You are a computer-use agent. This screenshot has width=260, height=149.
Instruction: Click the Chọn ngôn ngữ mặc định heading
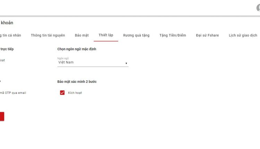(x=77, y=49)
